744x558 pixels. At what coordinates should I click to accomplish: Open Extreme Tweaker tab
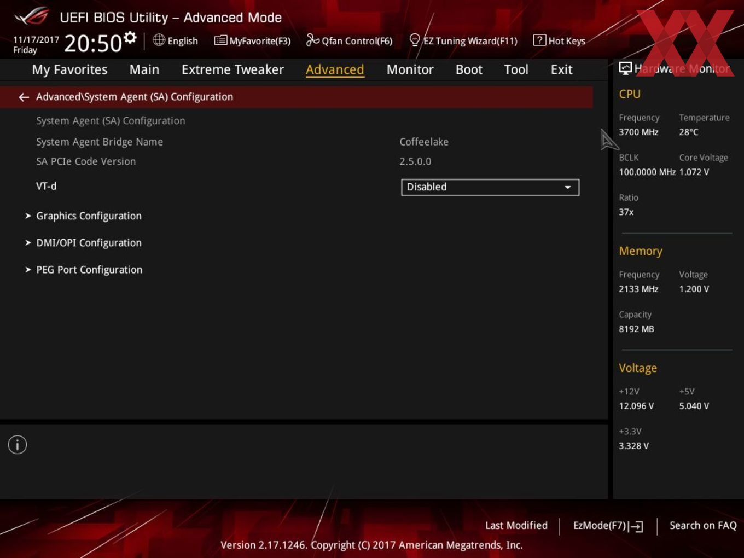[x=233, y=69]
